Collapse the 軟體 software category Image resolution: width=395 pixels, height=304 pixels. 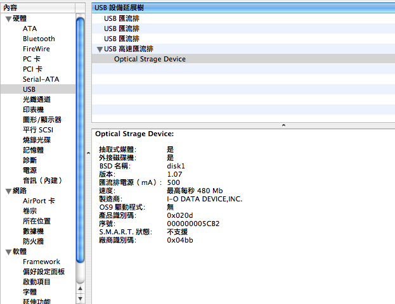click(8, 252)
